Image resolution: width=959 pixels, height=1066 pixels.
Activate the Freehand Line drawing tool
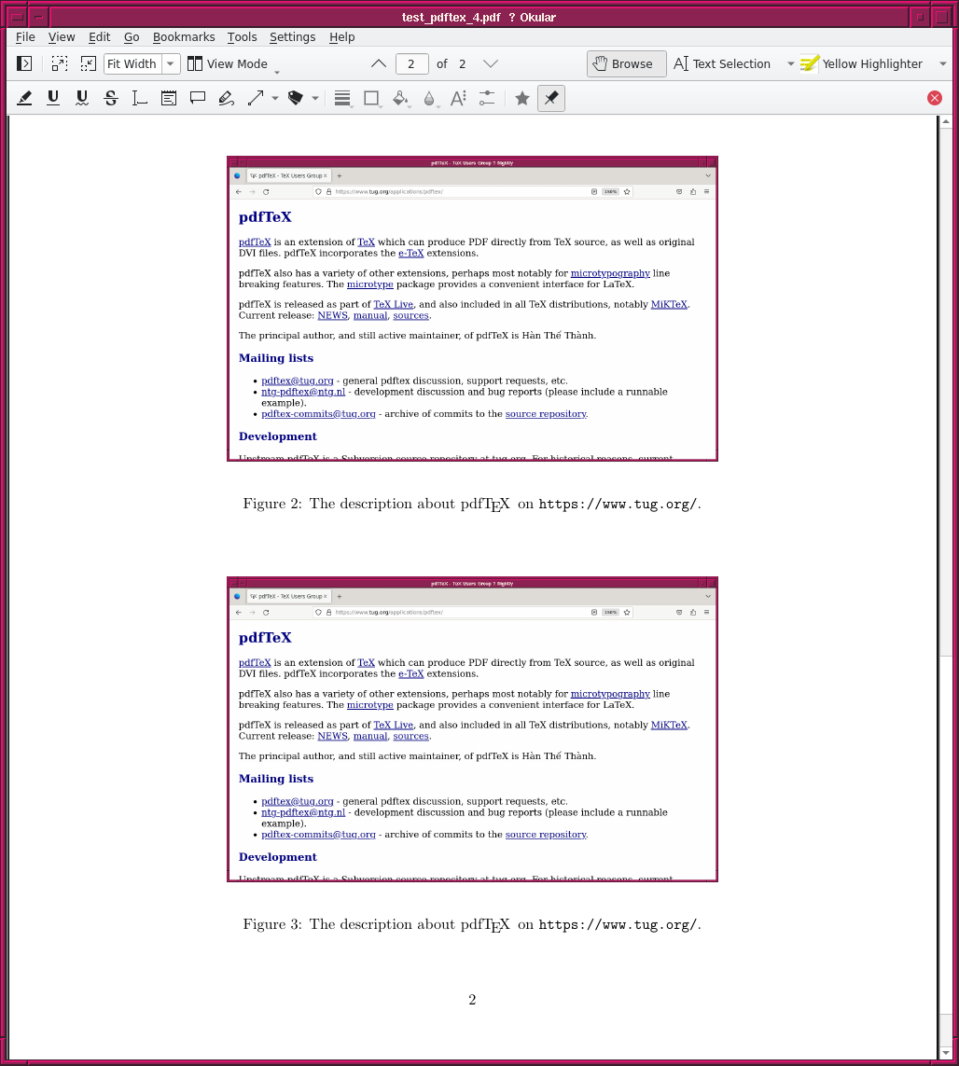point(226,98)
